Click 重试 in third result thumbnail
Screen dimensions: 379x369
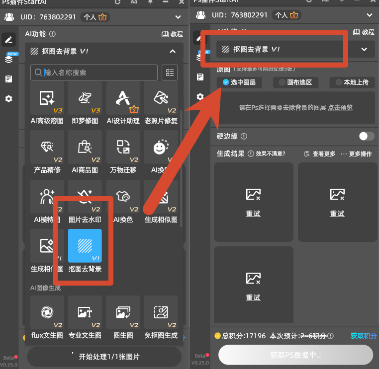coord(253,297)
